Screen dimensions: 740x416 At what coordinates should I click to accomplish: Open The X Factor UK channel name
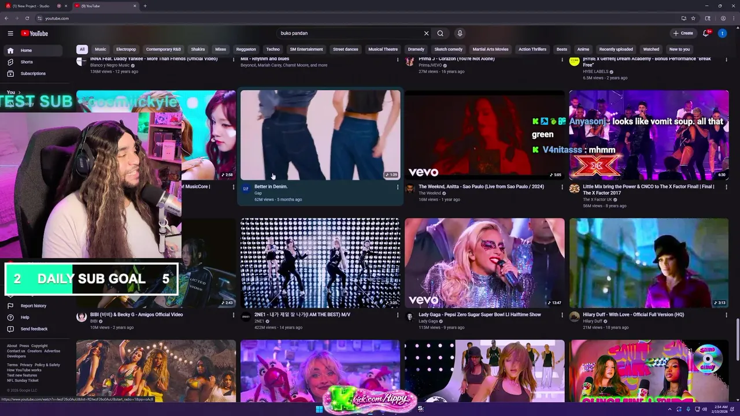pyautogui.click(x=597, y=199)
